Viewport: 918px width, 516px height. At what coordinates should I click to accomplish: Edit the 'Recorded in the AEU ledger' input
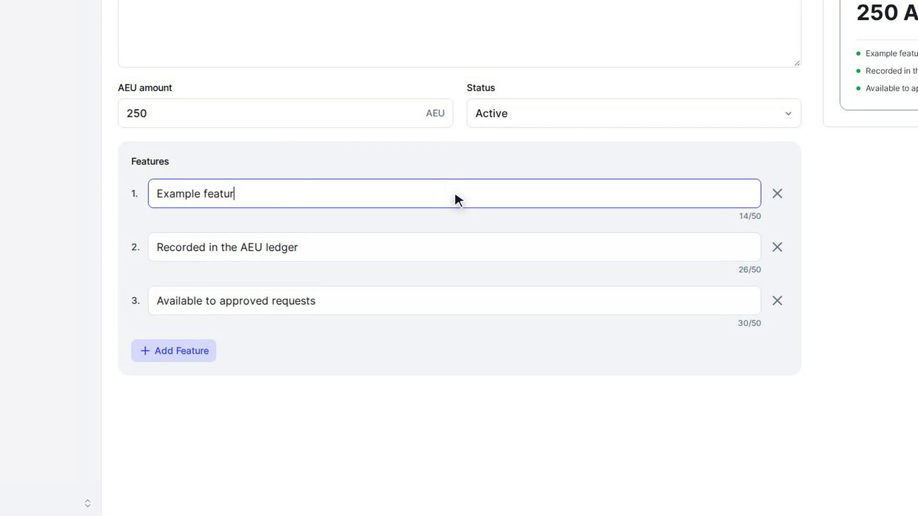[454, 247]
